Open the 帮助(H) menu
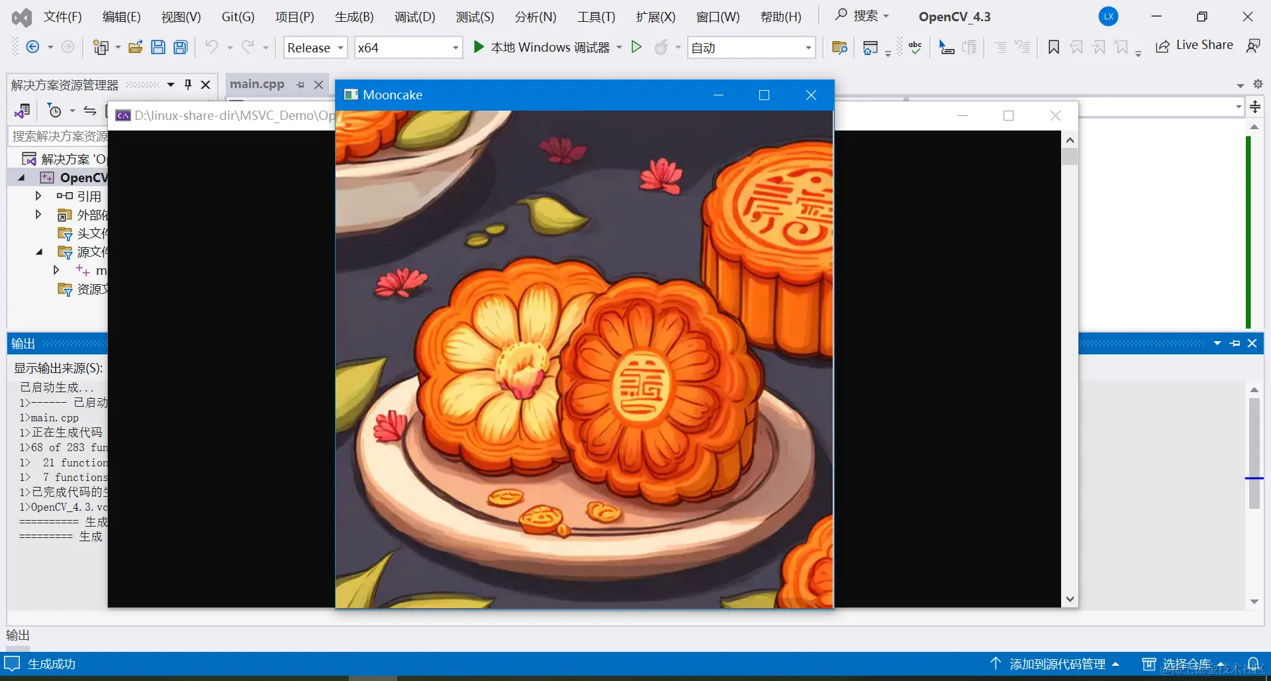The height and width of the screenshot is (681, 1271). (x=781, y=17)
